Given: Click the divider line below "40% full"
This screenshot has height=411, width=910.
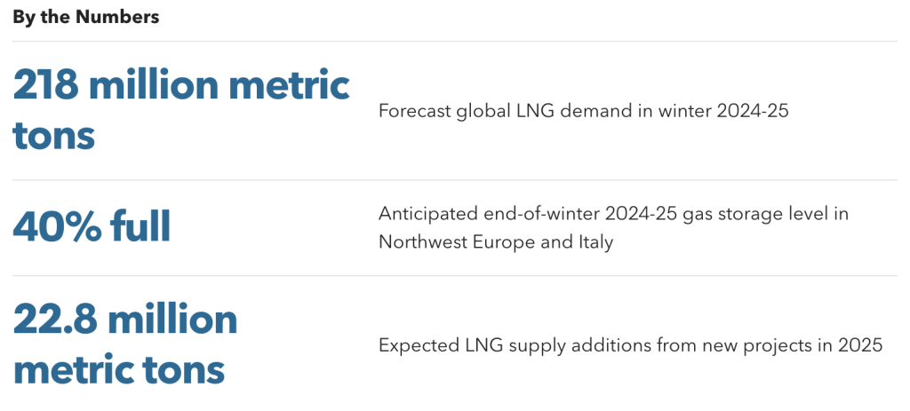Looking at the screenshot, I should [x=455, y=276].
